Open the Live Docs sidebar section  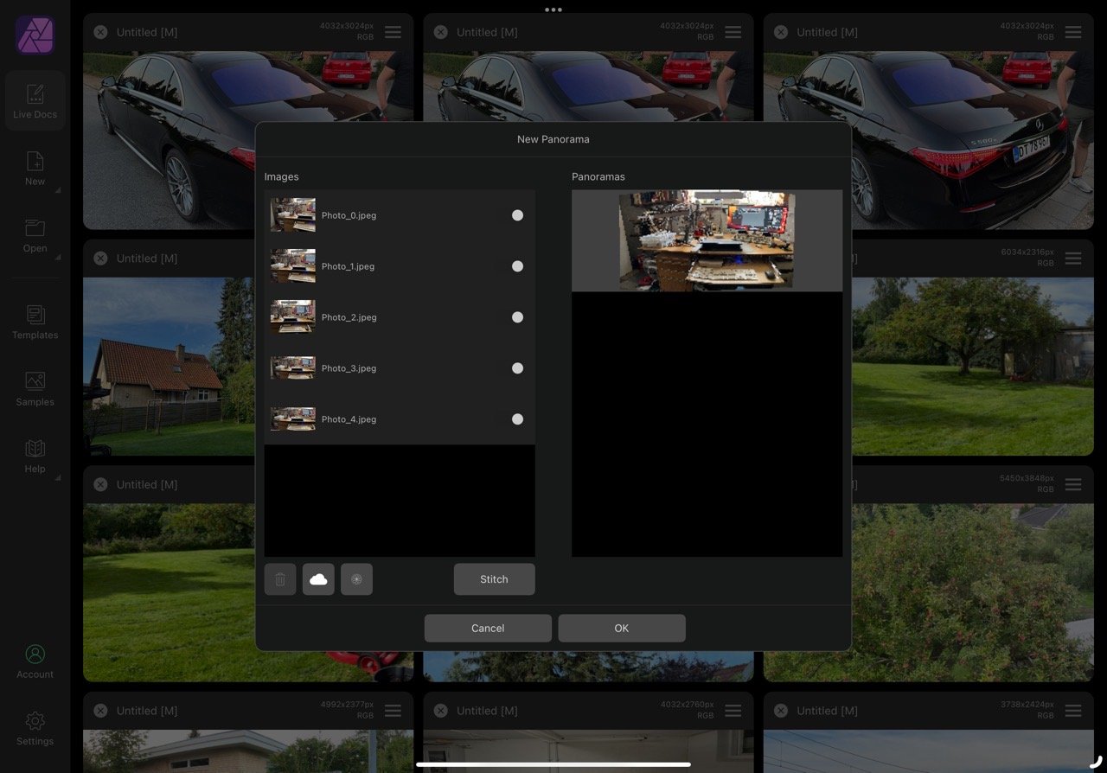tap(35, 100)
